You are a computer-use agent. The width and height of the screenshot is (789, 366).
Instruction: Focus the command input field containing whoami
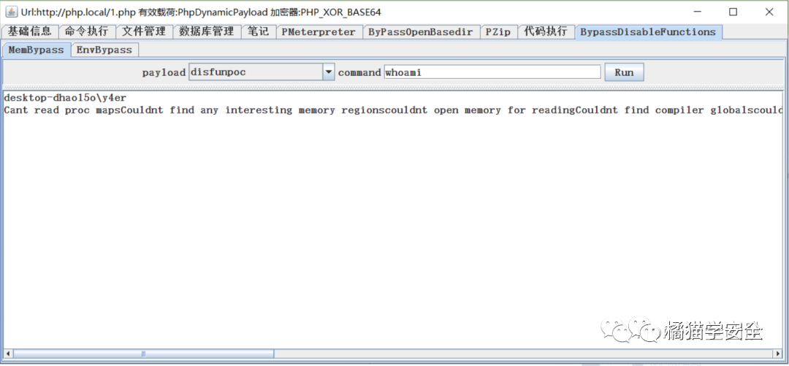pyautogui.click(x=492, y=72)
